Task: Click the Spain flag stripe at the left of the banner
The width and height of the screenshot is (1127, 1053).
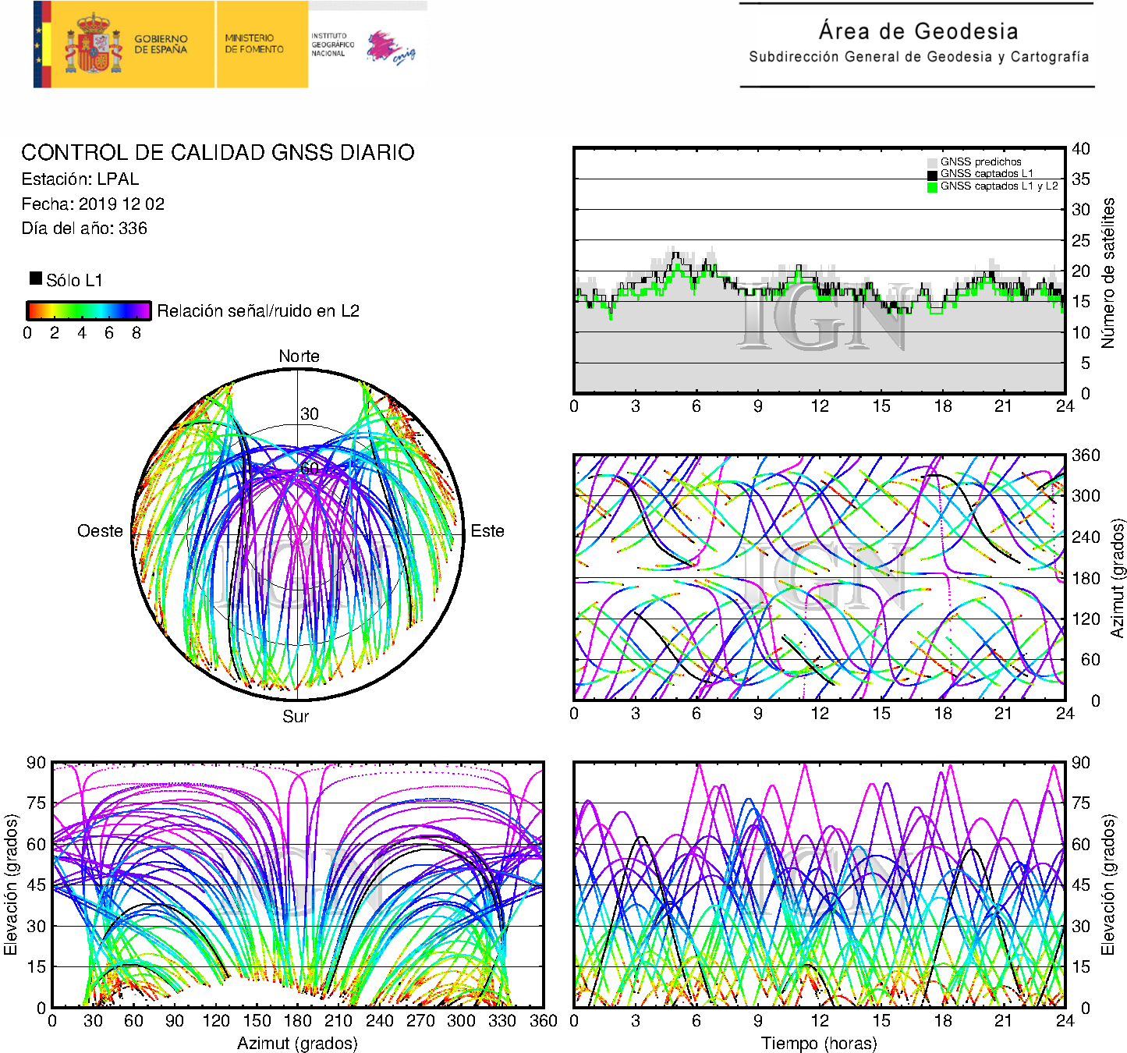Action: pos(42,44)
